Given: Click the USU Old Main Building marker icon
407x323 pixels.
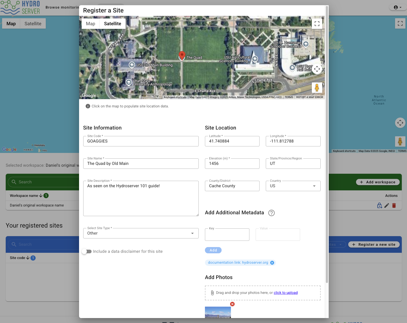Looking at the screenshot, I should point(132,65).
